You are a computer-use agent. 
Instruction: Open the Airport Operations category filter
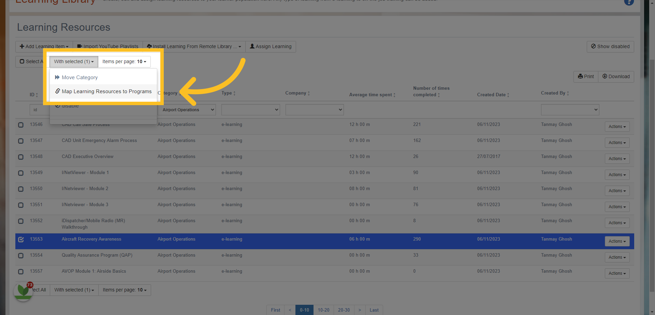(187, 110)
